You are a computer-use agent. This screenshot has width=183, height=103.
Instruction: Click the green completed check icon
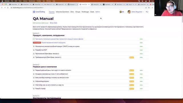34,39
